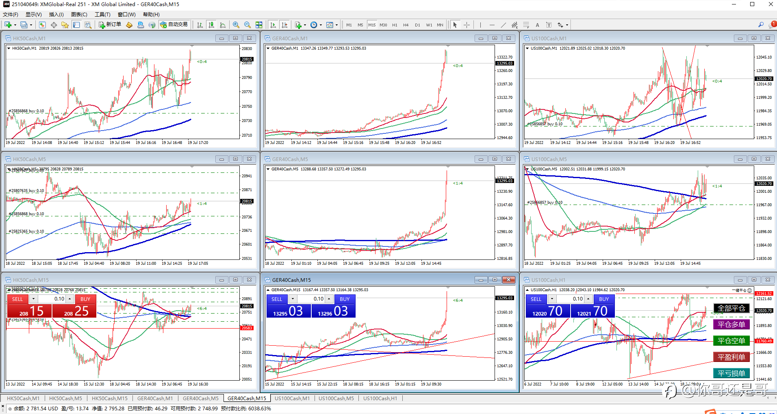Screen dimensions: 777x414
Task: Switch to the US100Cash,H1 bottom tab
Action: 380,399
